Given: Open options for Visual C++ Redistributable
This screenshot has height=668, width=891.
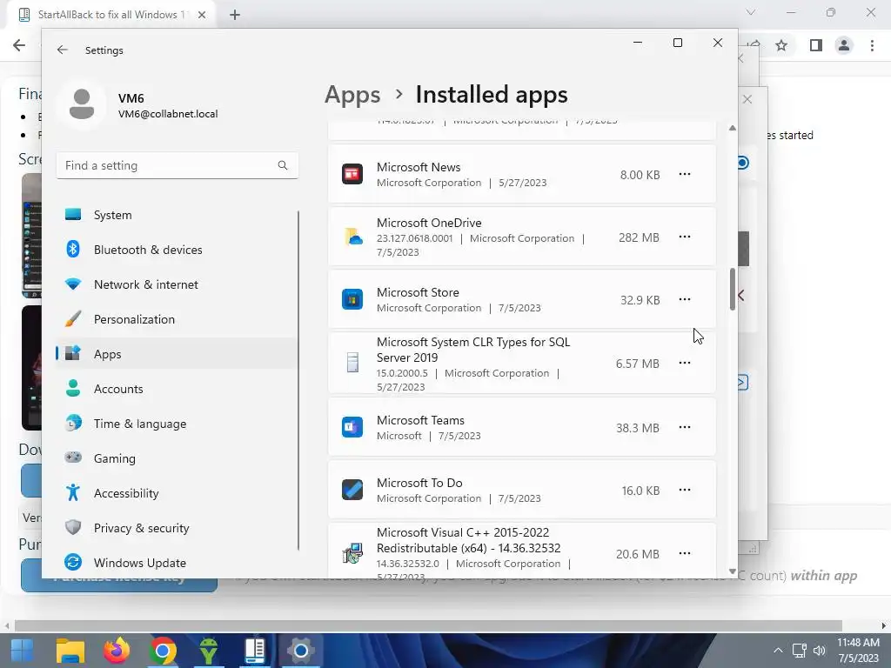Looking at the screenshot, I should point(685,552).
